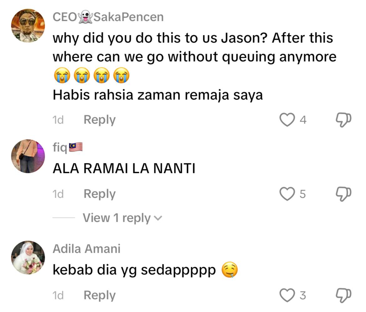Open fiq's profile picture
This screenshot has width=366, height=312.
[x=28, y=156]
